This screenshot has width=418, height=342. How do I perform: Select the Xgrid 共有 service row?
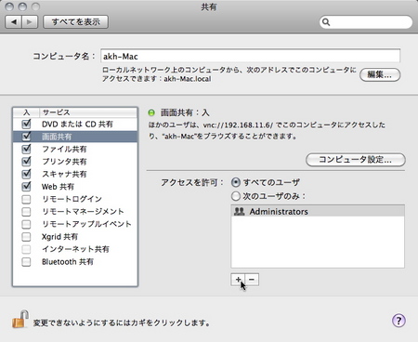[75, 237]
